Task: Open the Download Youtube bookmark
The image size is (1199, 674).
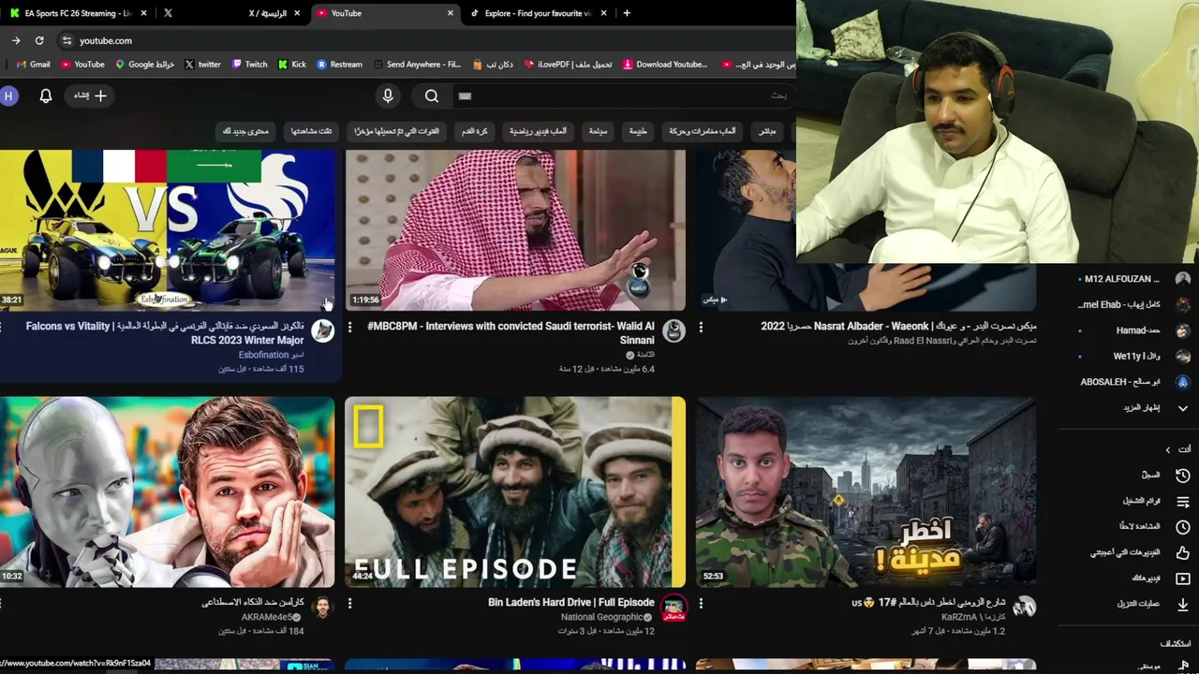Action: (664, 65)
